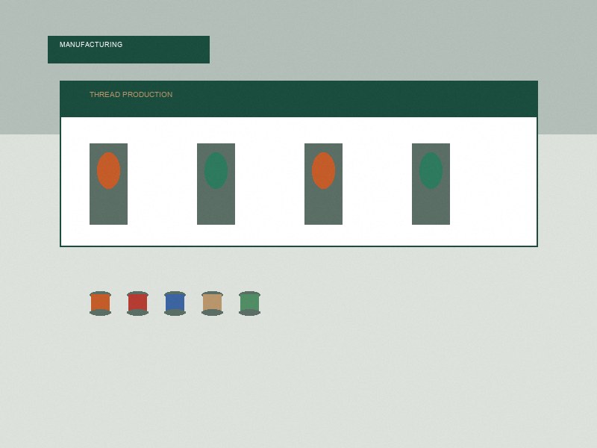This screenshot has width=597, height=448.
Task: Click the Thread Production panel title
Action: point(131,95)
